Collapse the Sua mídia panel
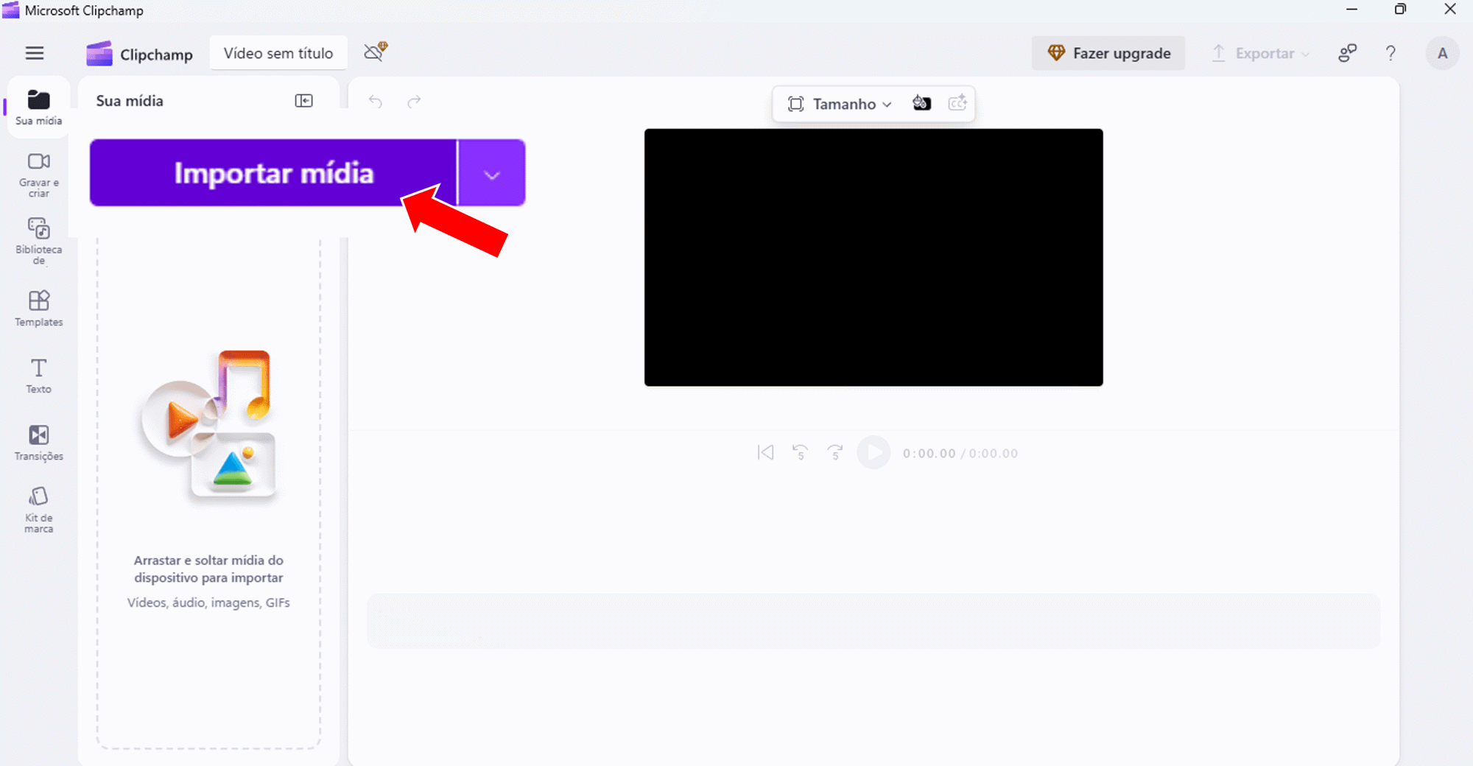Screen dimensions: 1473x766 303,101
